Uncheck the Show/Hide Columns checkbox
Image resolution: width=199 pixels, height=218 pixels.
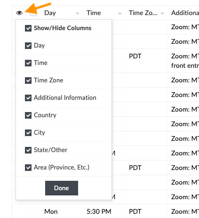tap(28, 28)
